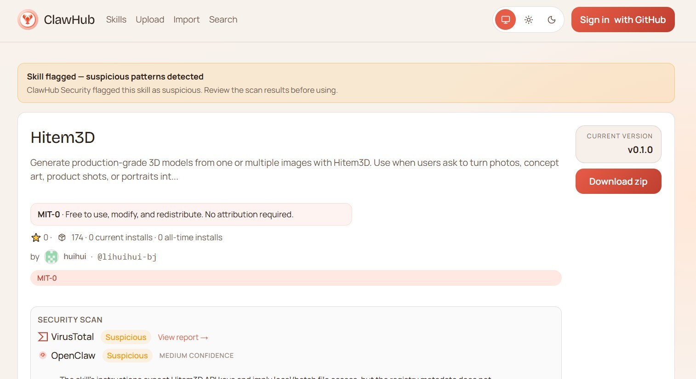The height and width of the screenshot is (379, 696).
Task: Open the Current Version panel
Action: [618, 144]
